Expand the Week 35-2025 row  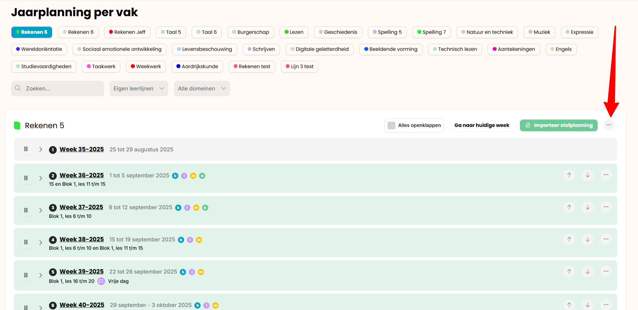(41, 149)
